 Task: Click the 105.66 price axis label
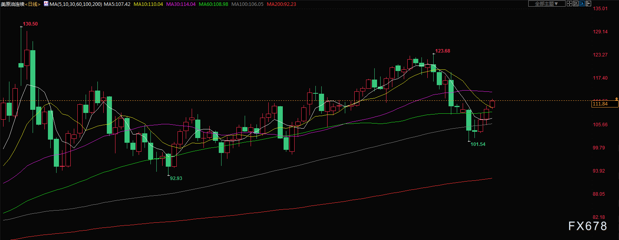coord(600,125)
